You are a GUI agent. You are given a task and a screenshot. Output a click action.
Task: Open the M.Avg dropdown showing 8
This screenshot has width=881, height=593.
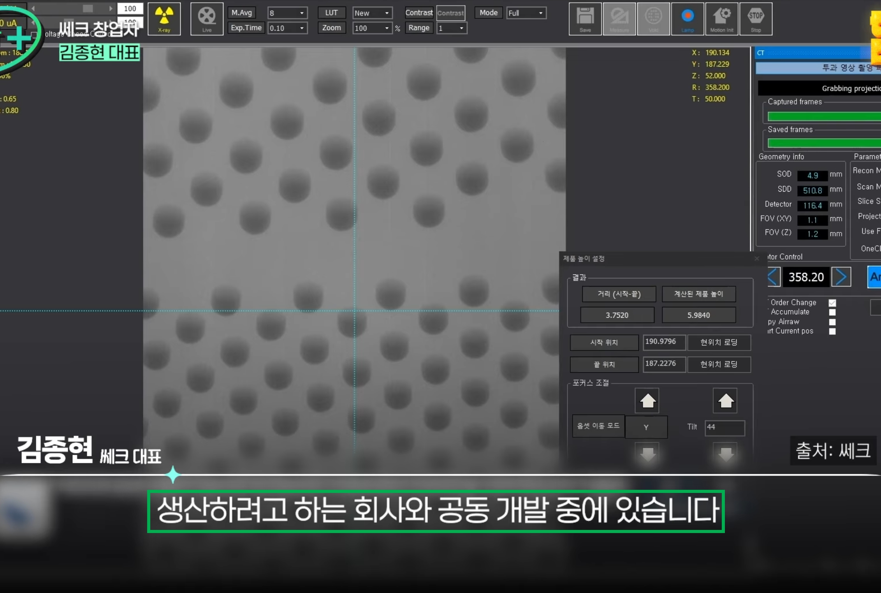pos(288,13)
